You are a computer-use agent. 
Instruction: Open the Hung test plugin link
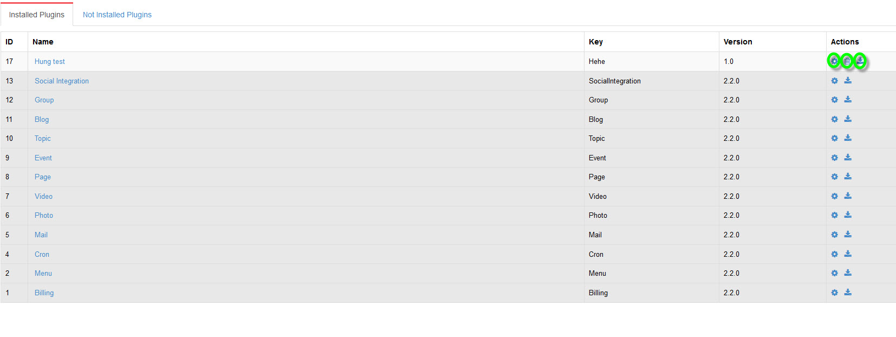[x=50, y=62]
